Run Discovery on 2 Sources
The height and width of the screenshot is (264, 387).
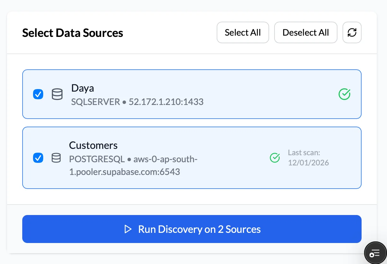[x=192, y=229]
